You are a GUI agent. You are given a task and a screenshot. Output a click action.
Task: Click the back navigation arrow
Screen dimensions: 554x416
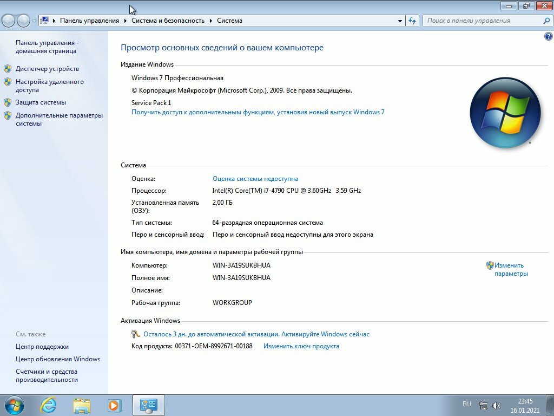point(8,20)
